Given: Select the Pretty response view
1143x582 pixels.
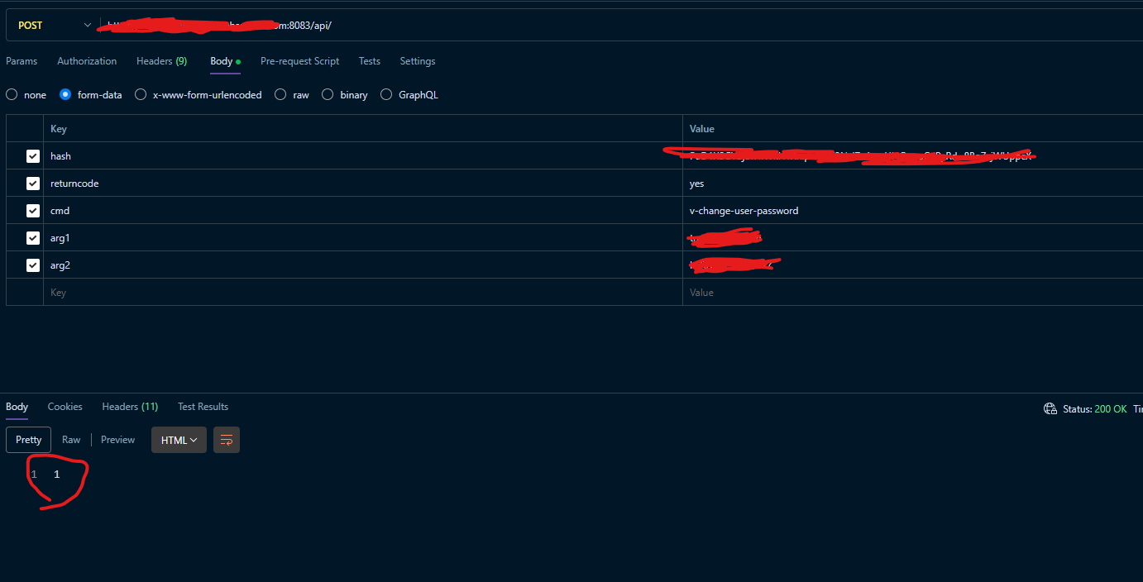Looking at the screenshot, I should click(29, 440).
